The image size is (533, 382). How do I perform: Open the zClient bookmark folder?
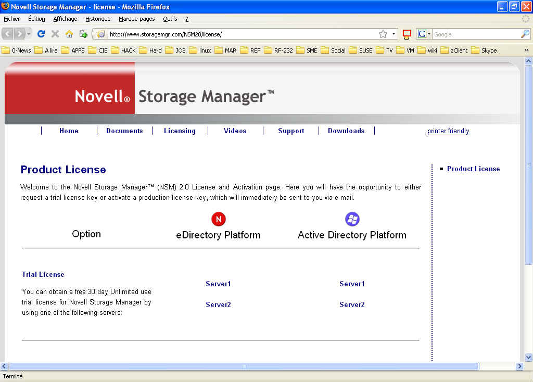coord(454,50)
